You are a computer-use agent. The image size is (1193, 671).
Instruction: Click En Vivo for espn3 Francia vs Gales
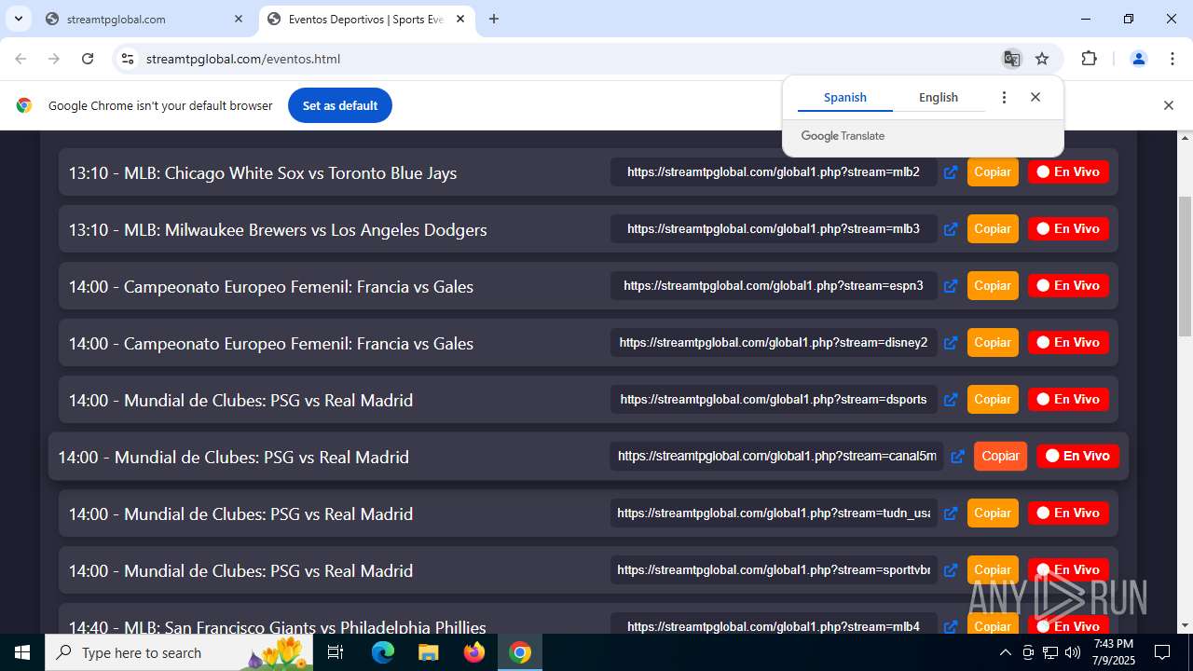point(1068,286)
